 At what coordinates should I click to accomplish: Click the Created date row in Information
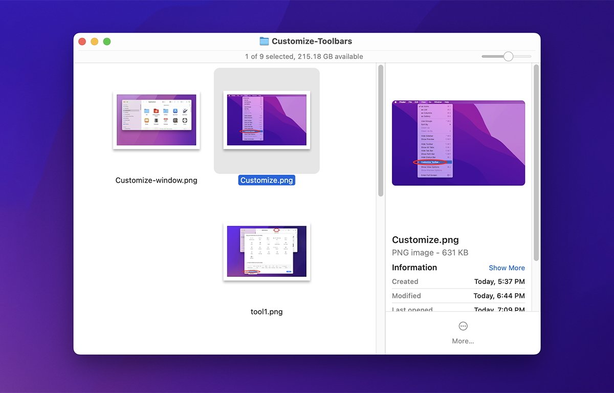coord(458,281)
